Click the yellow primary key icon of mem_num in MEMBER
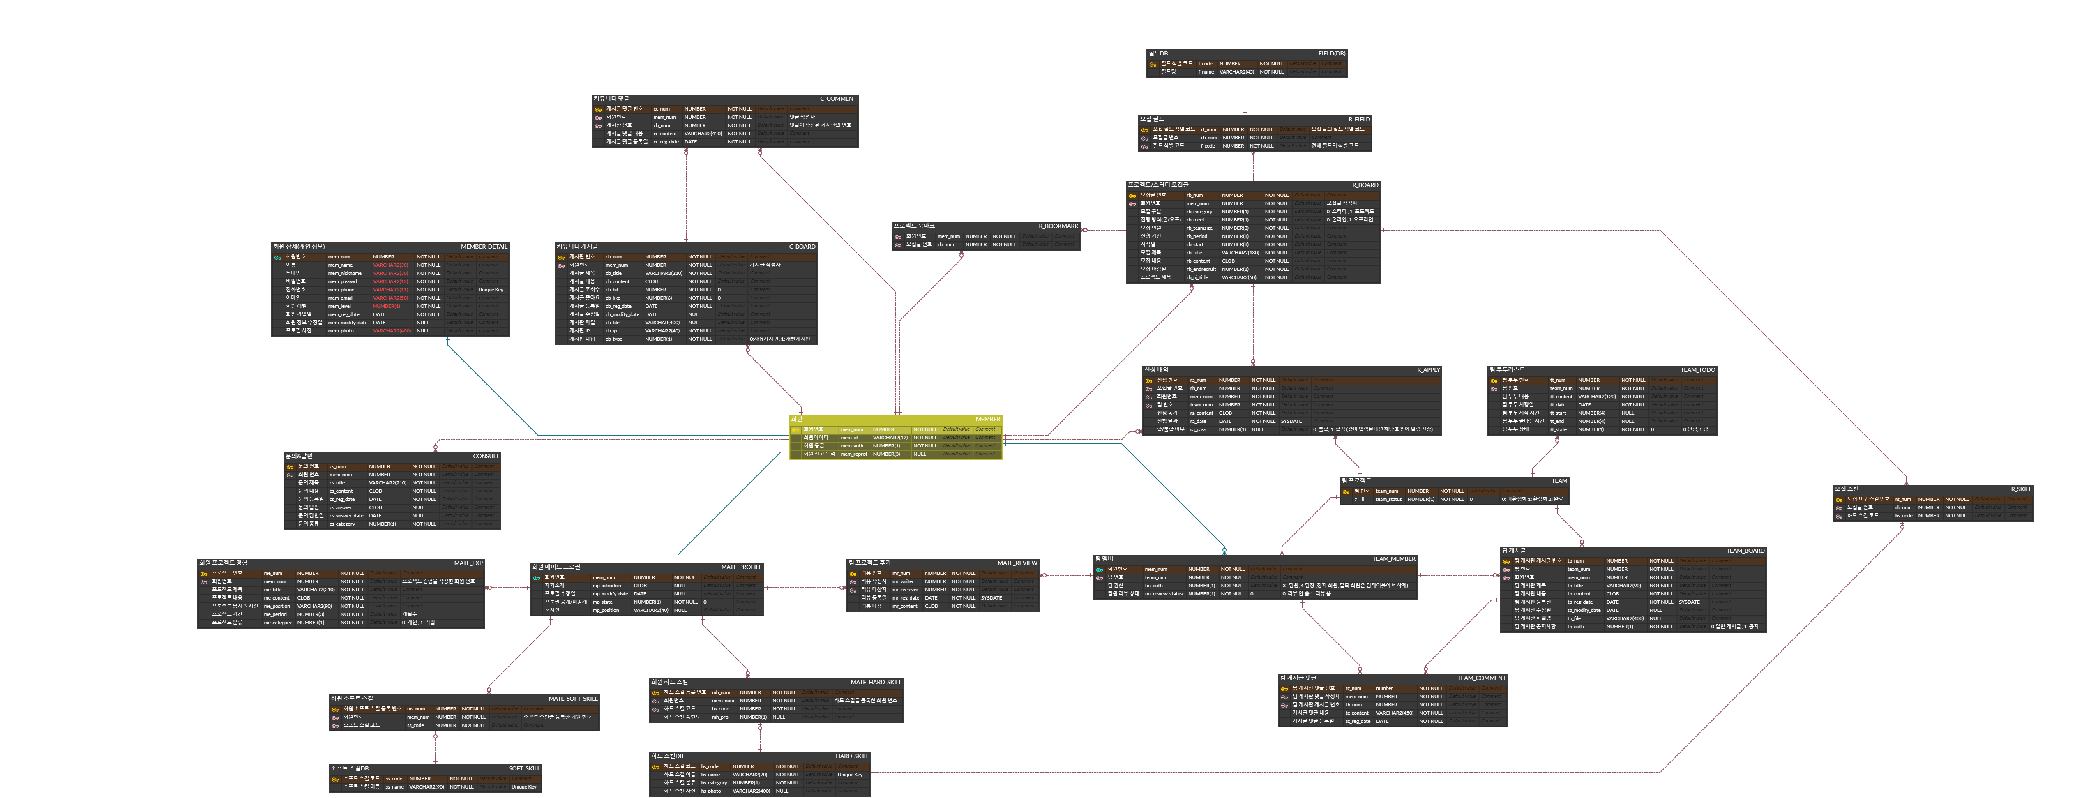This screenshot has width=2075, height=798. coord(796,430)
